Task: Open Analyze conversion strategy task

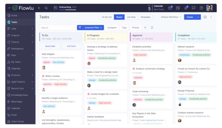Action: pos(151,76)
